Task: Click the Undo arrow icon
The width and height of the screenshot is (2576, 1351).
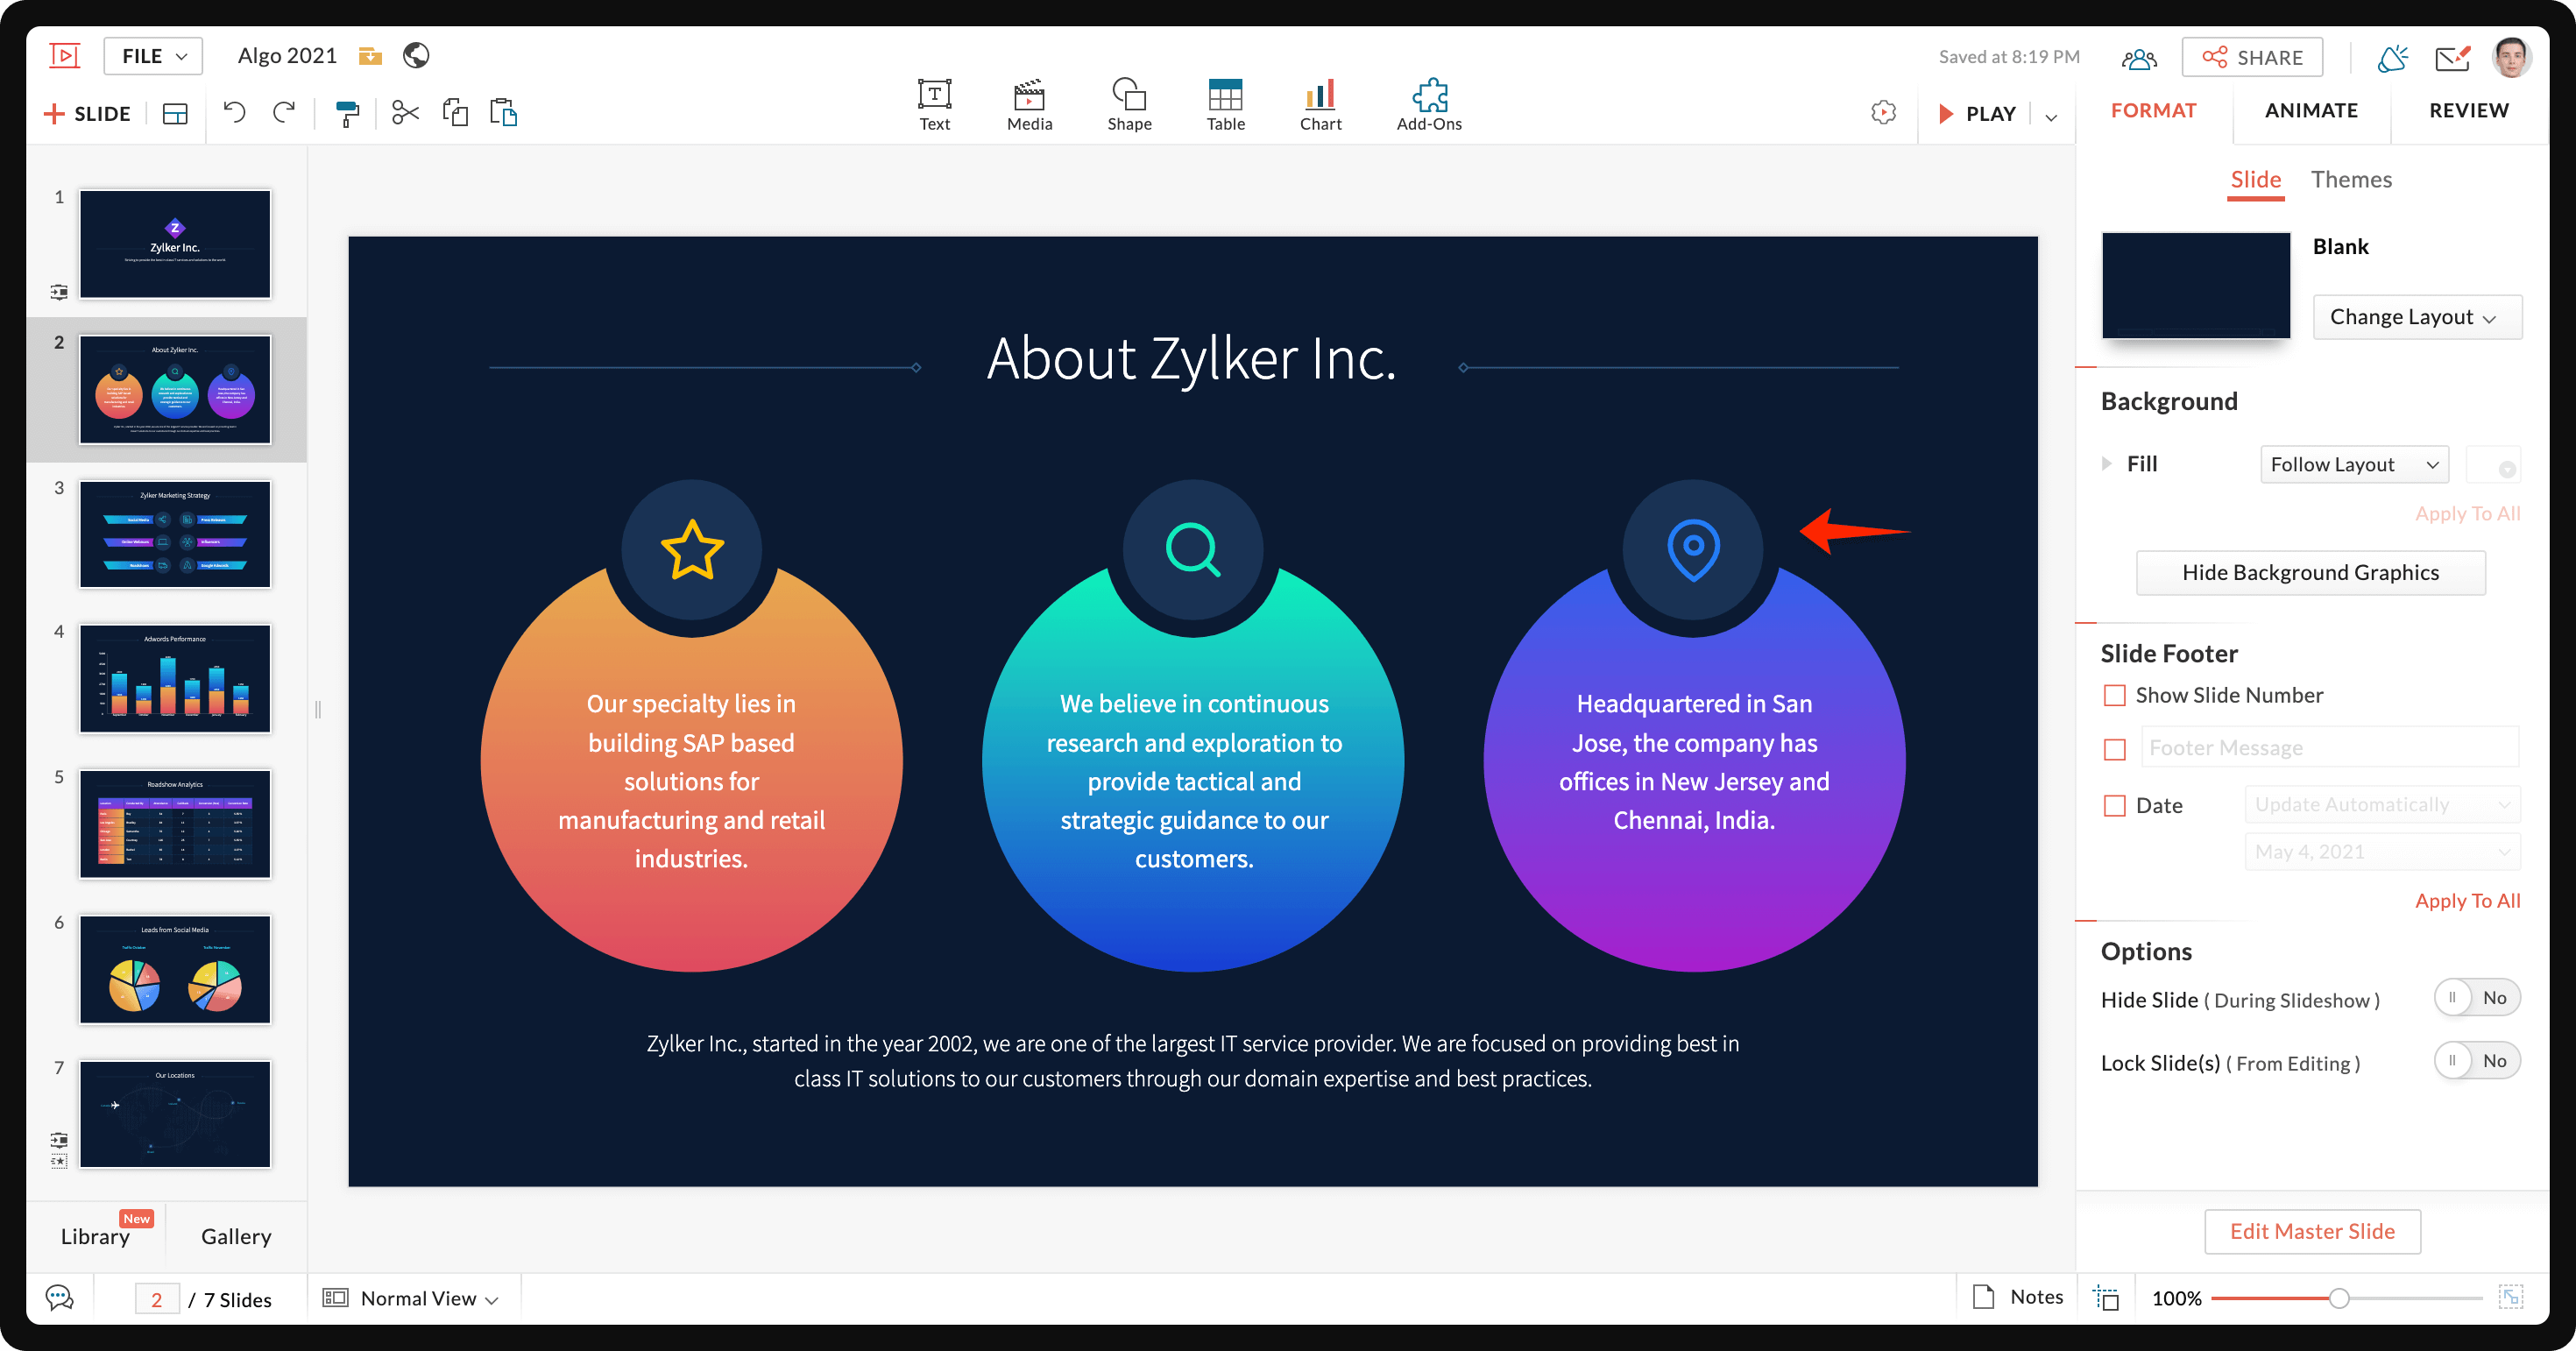Action: click(234, 113)
